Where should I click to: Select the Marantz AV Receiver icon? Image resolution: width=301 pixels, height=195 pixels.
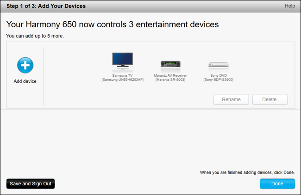point(170,64)
